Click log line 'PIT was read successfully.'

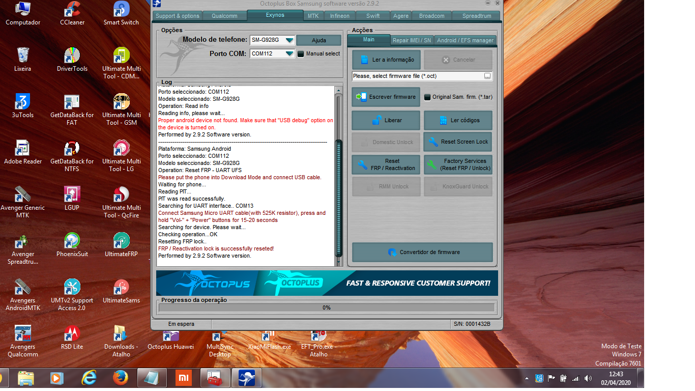click(191, 199)
